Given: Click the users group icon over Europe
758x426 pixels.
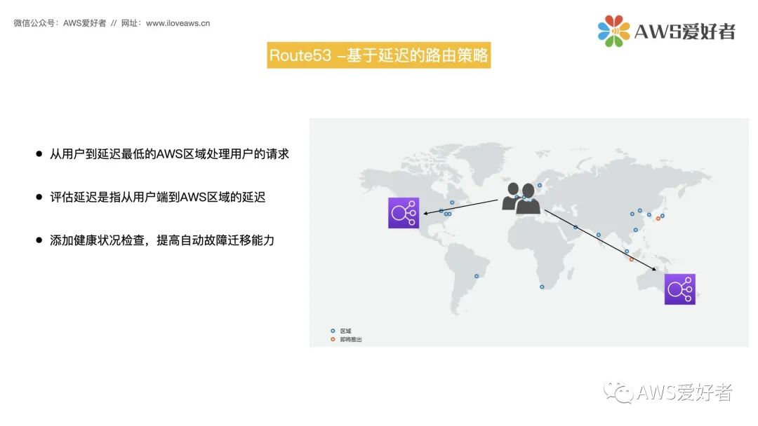Looking at the screenshot, I should pyautogui.click(x=521, y=198).
